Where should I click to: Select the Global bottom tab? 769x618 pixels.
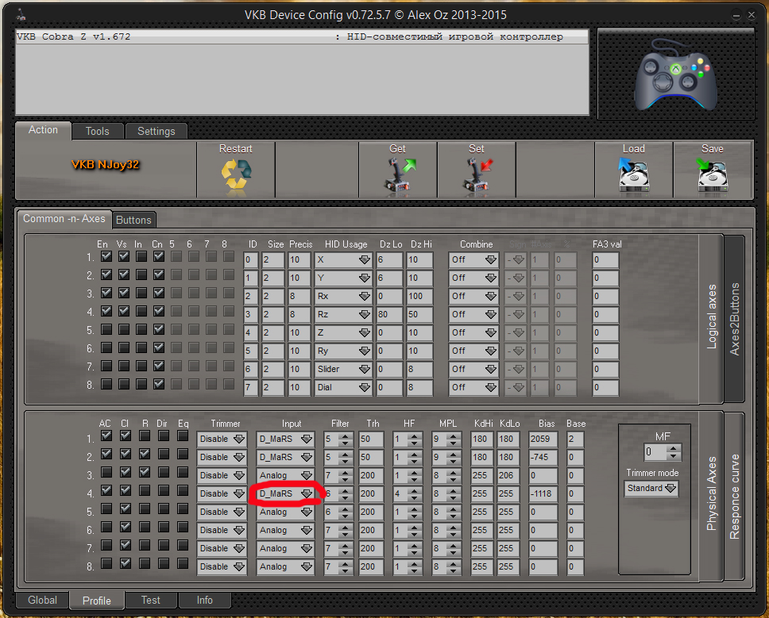[x=42, y=600]
